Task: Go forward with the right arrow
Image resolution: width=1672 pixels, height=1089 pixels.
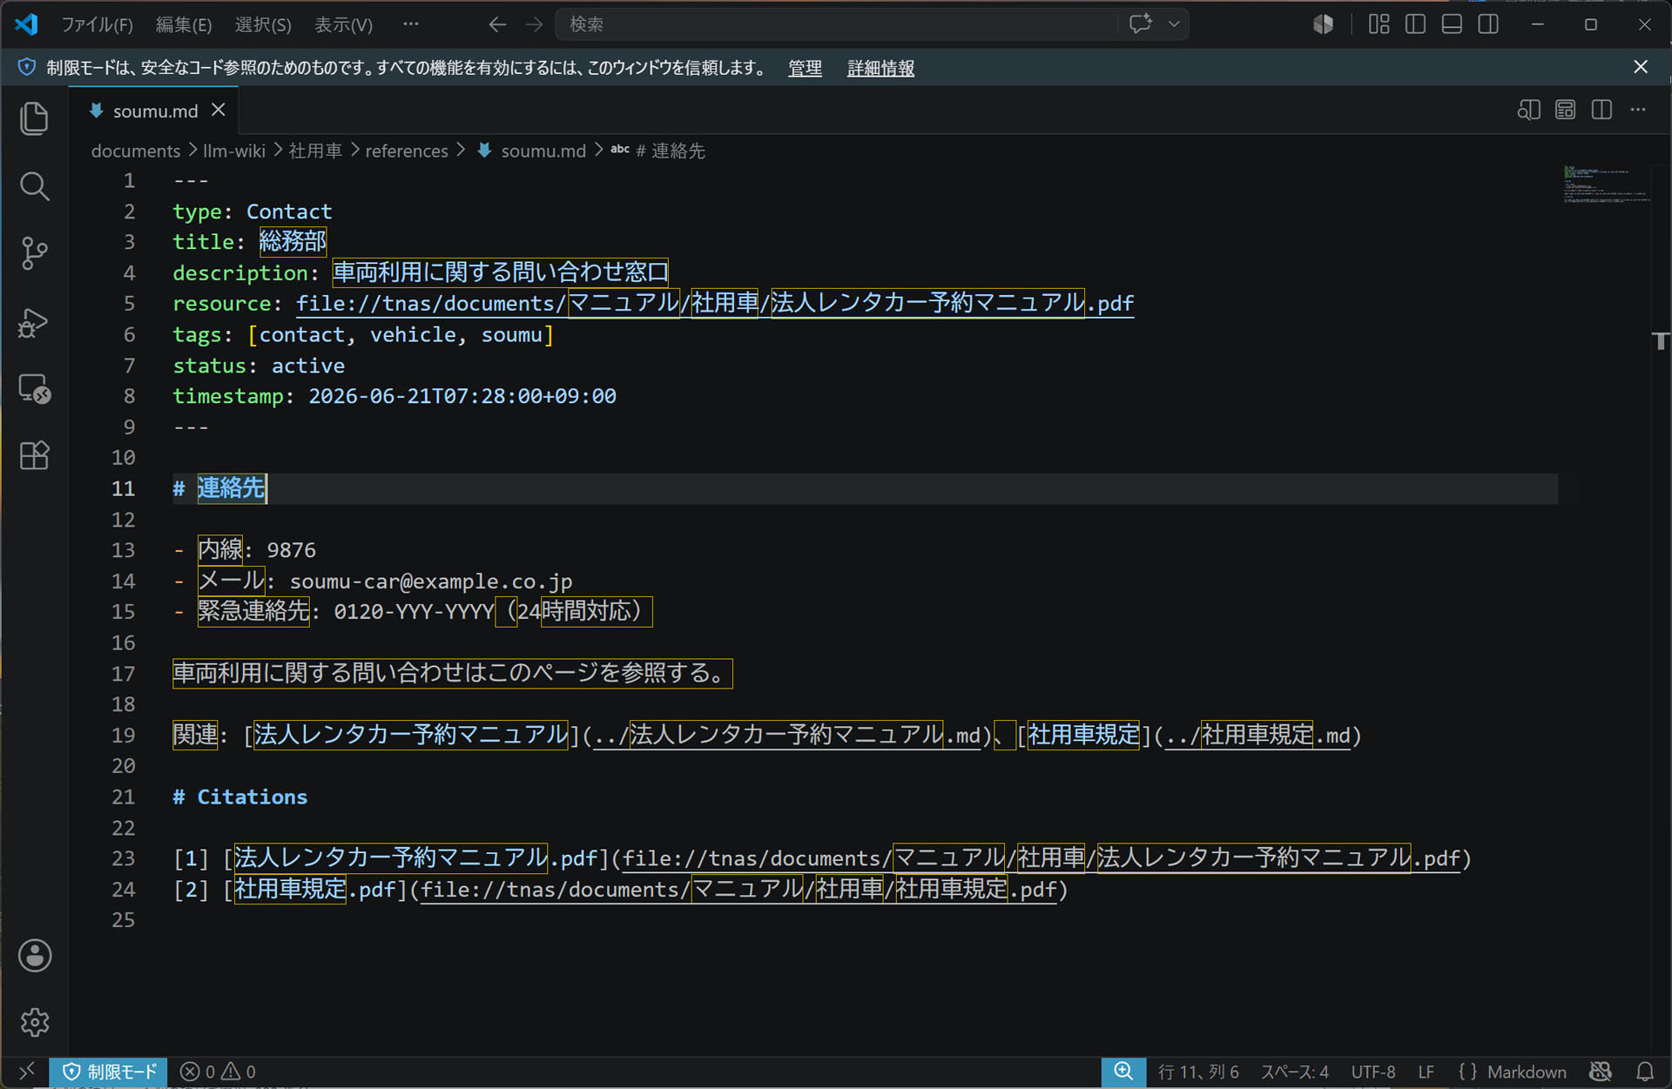Action: [534, 24]
